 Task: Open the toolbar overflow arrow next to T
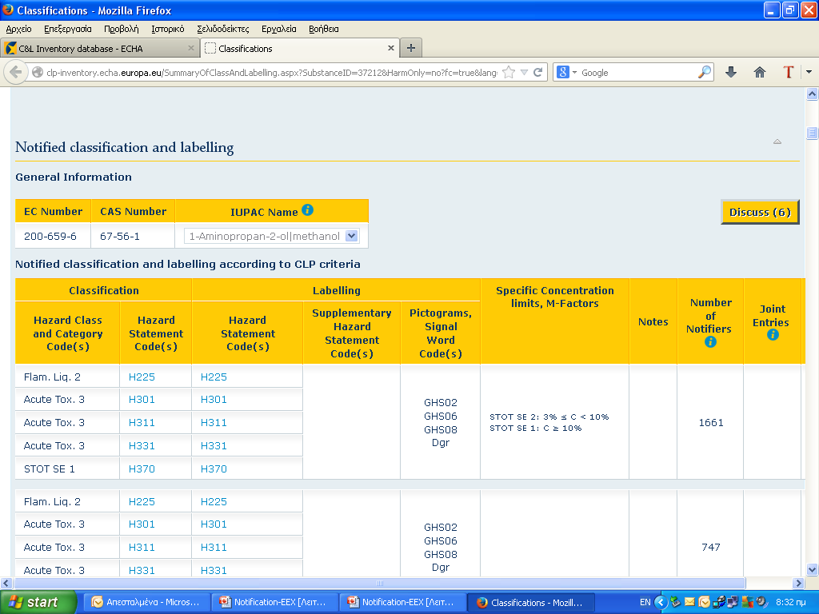click(x=809, y=72)
